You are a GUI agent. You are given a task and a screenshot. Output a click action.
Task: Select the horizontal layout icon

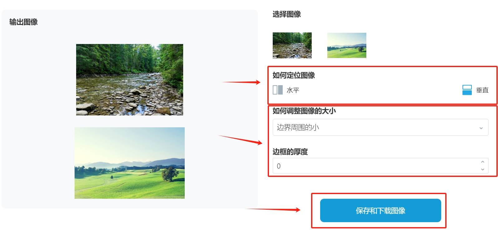pos(278,90)
